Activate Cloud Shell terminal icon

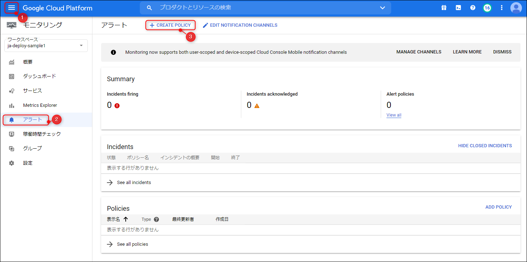click(458, 8)
